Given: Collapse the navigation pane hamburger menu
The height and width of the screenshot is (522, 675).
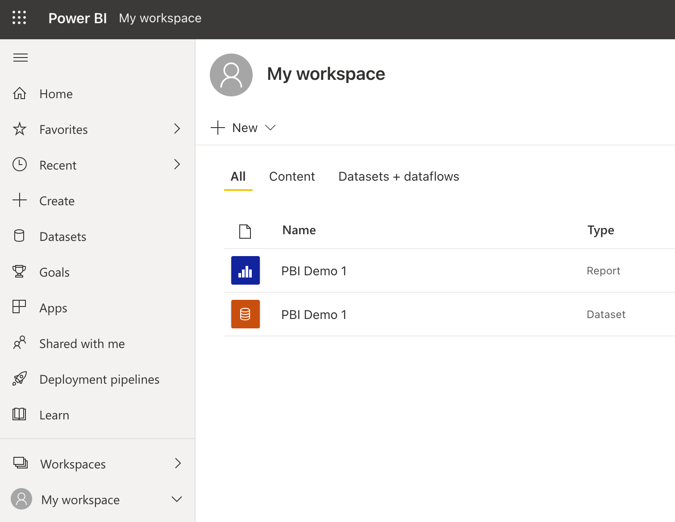Looking at the screenshot, I should 21,58.
